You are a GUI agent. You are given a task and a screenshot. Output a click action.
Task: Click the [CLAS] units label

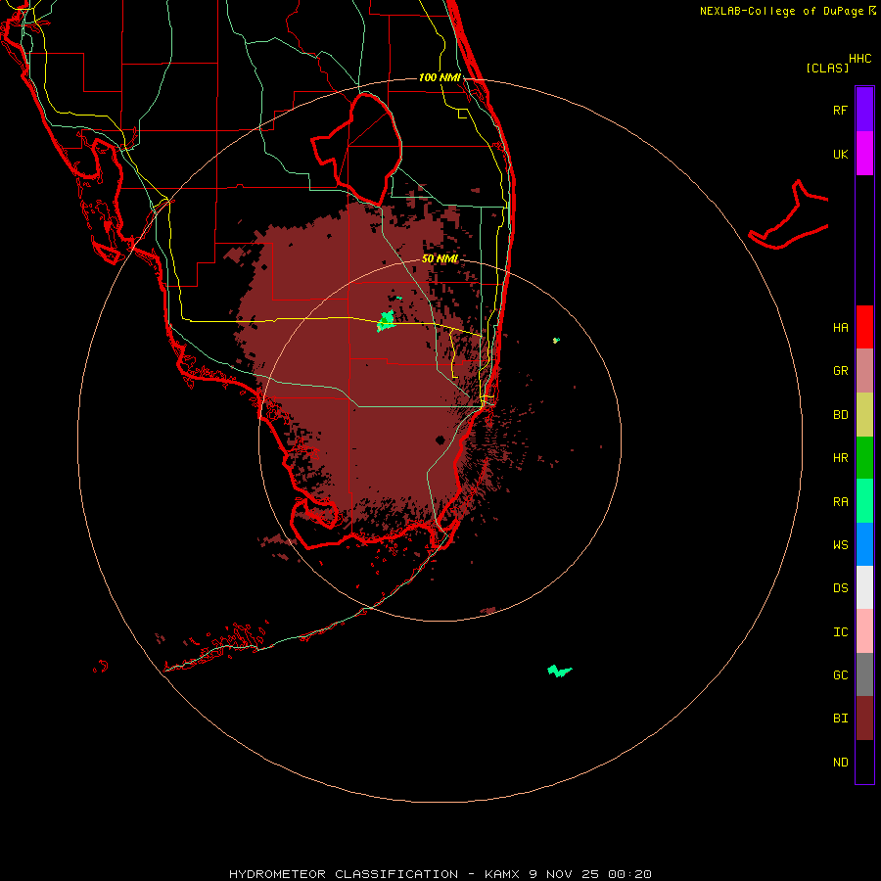[x=827, y=68]
